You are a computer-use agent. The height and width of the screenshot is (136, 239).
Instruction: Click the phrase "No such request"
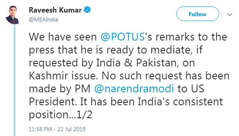point(142,76)
